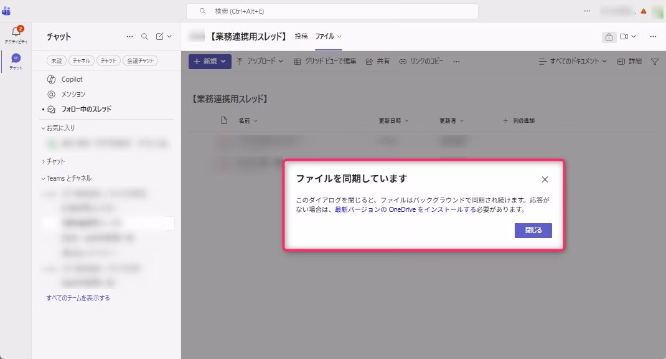Open the すべてのドキュメント view dropdown

(573, 62)
